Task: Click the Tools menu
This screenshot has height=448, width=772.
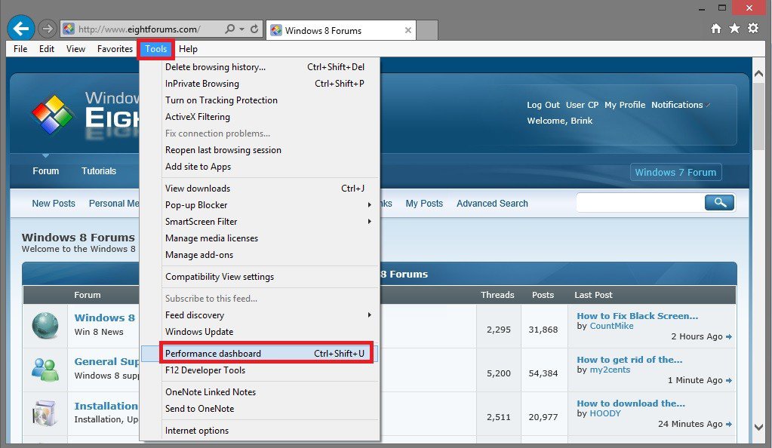Action: tap(155, 49)
